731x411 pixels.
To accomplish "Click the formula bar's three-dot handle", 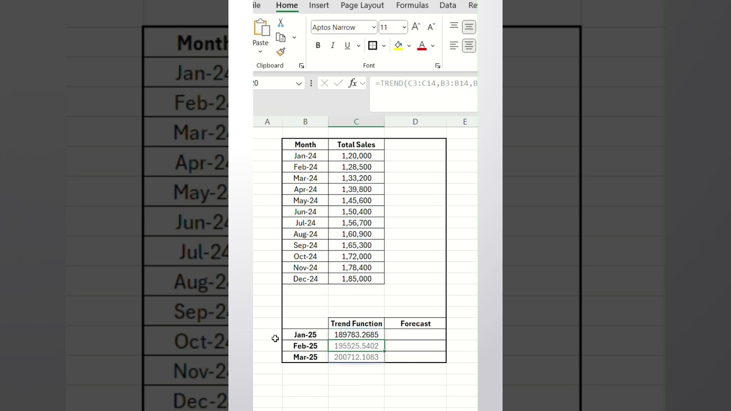I will tap(311, 83).
